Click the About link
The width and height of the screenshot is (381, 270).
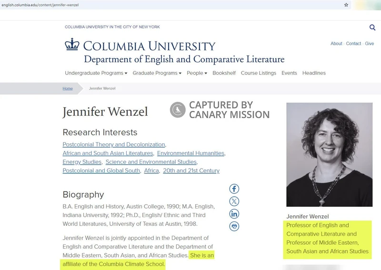pyautogui.click(x=336, y=43)
